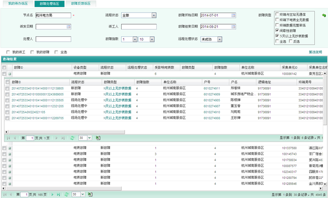Image resolution: width=328 pixels, height=198 pixels.
Task: Uncheck N天以上无抄表数据 fault type
Action: pyautogui.click(x=277, y=36)
